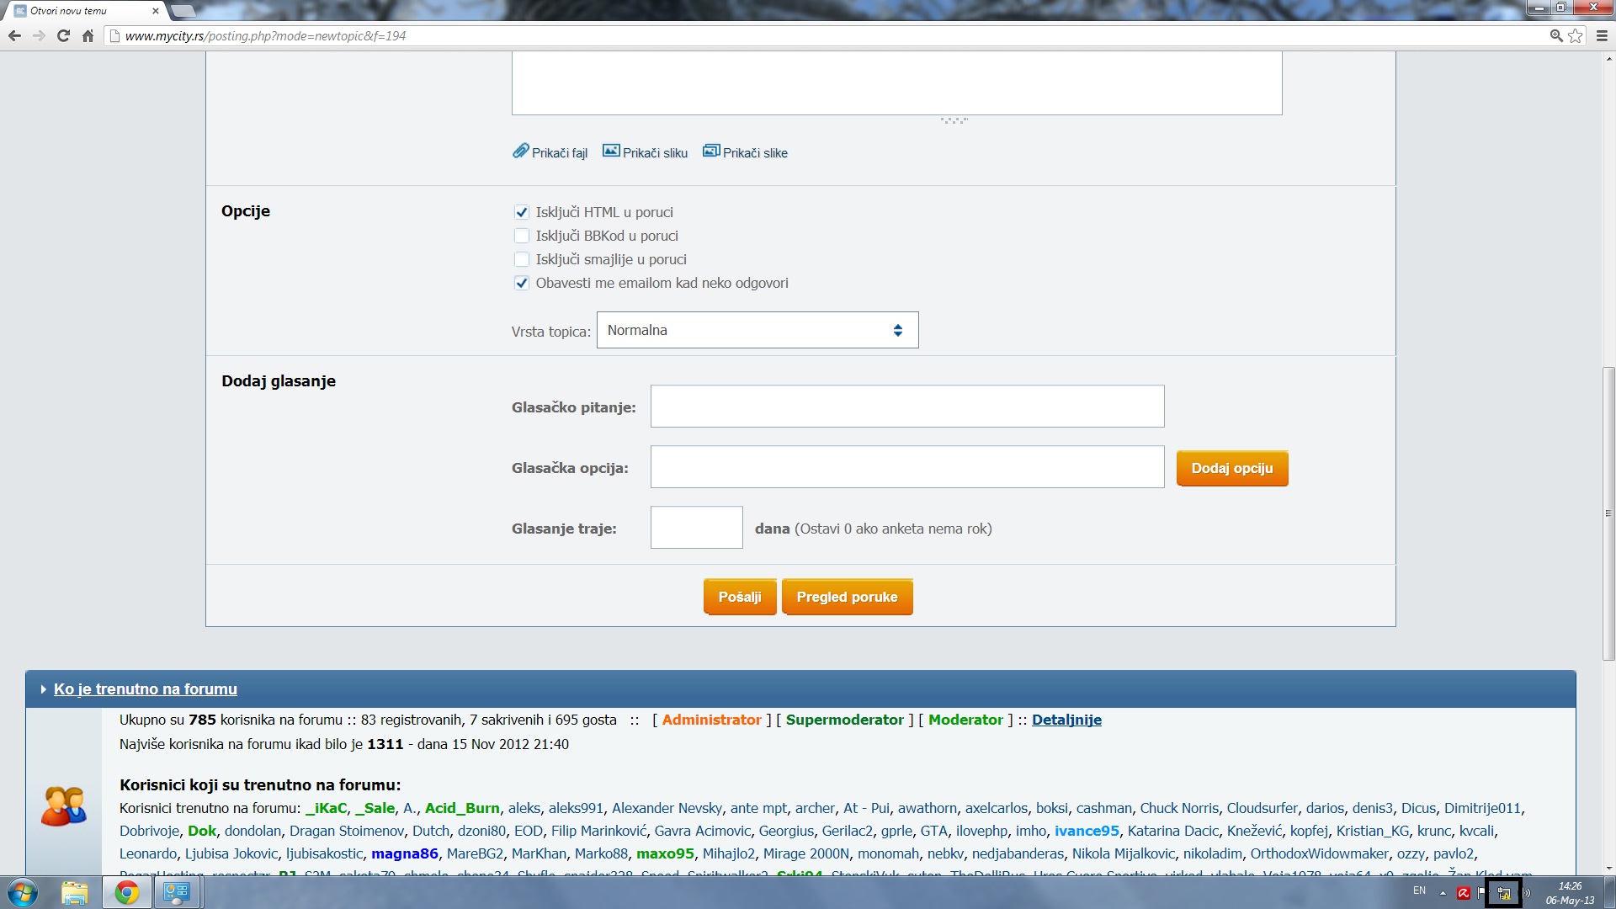Screen dimensions: 1616x909
Task: Click the Prikači slike multiple images icon
Action: coord(711,151)
